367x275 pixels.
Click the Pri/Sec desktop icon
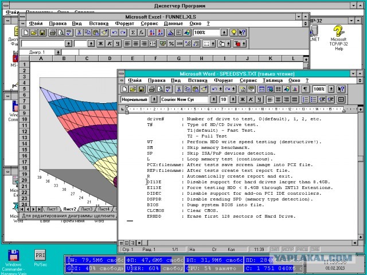[40, 258]
